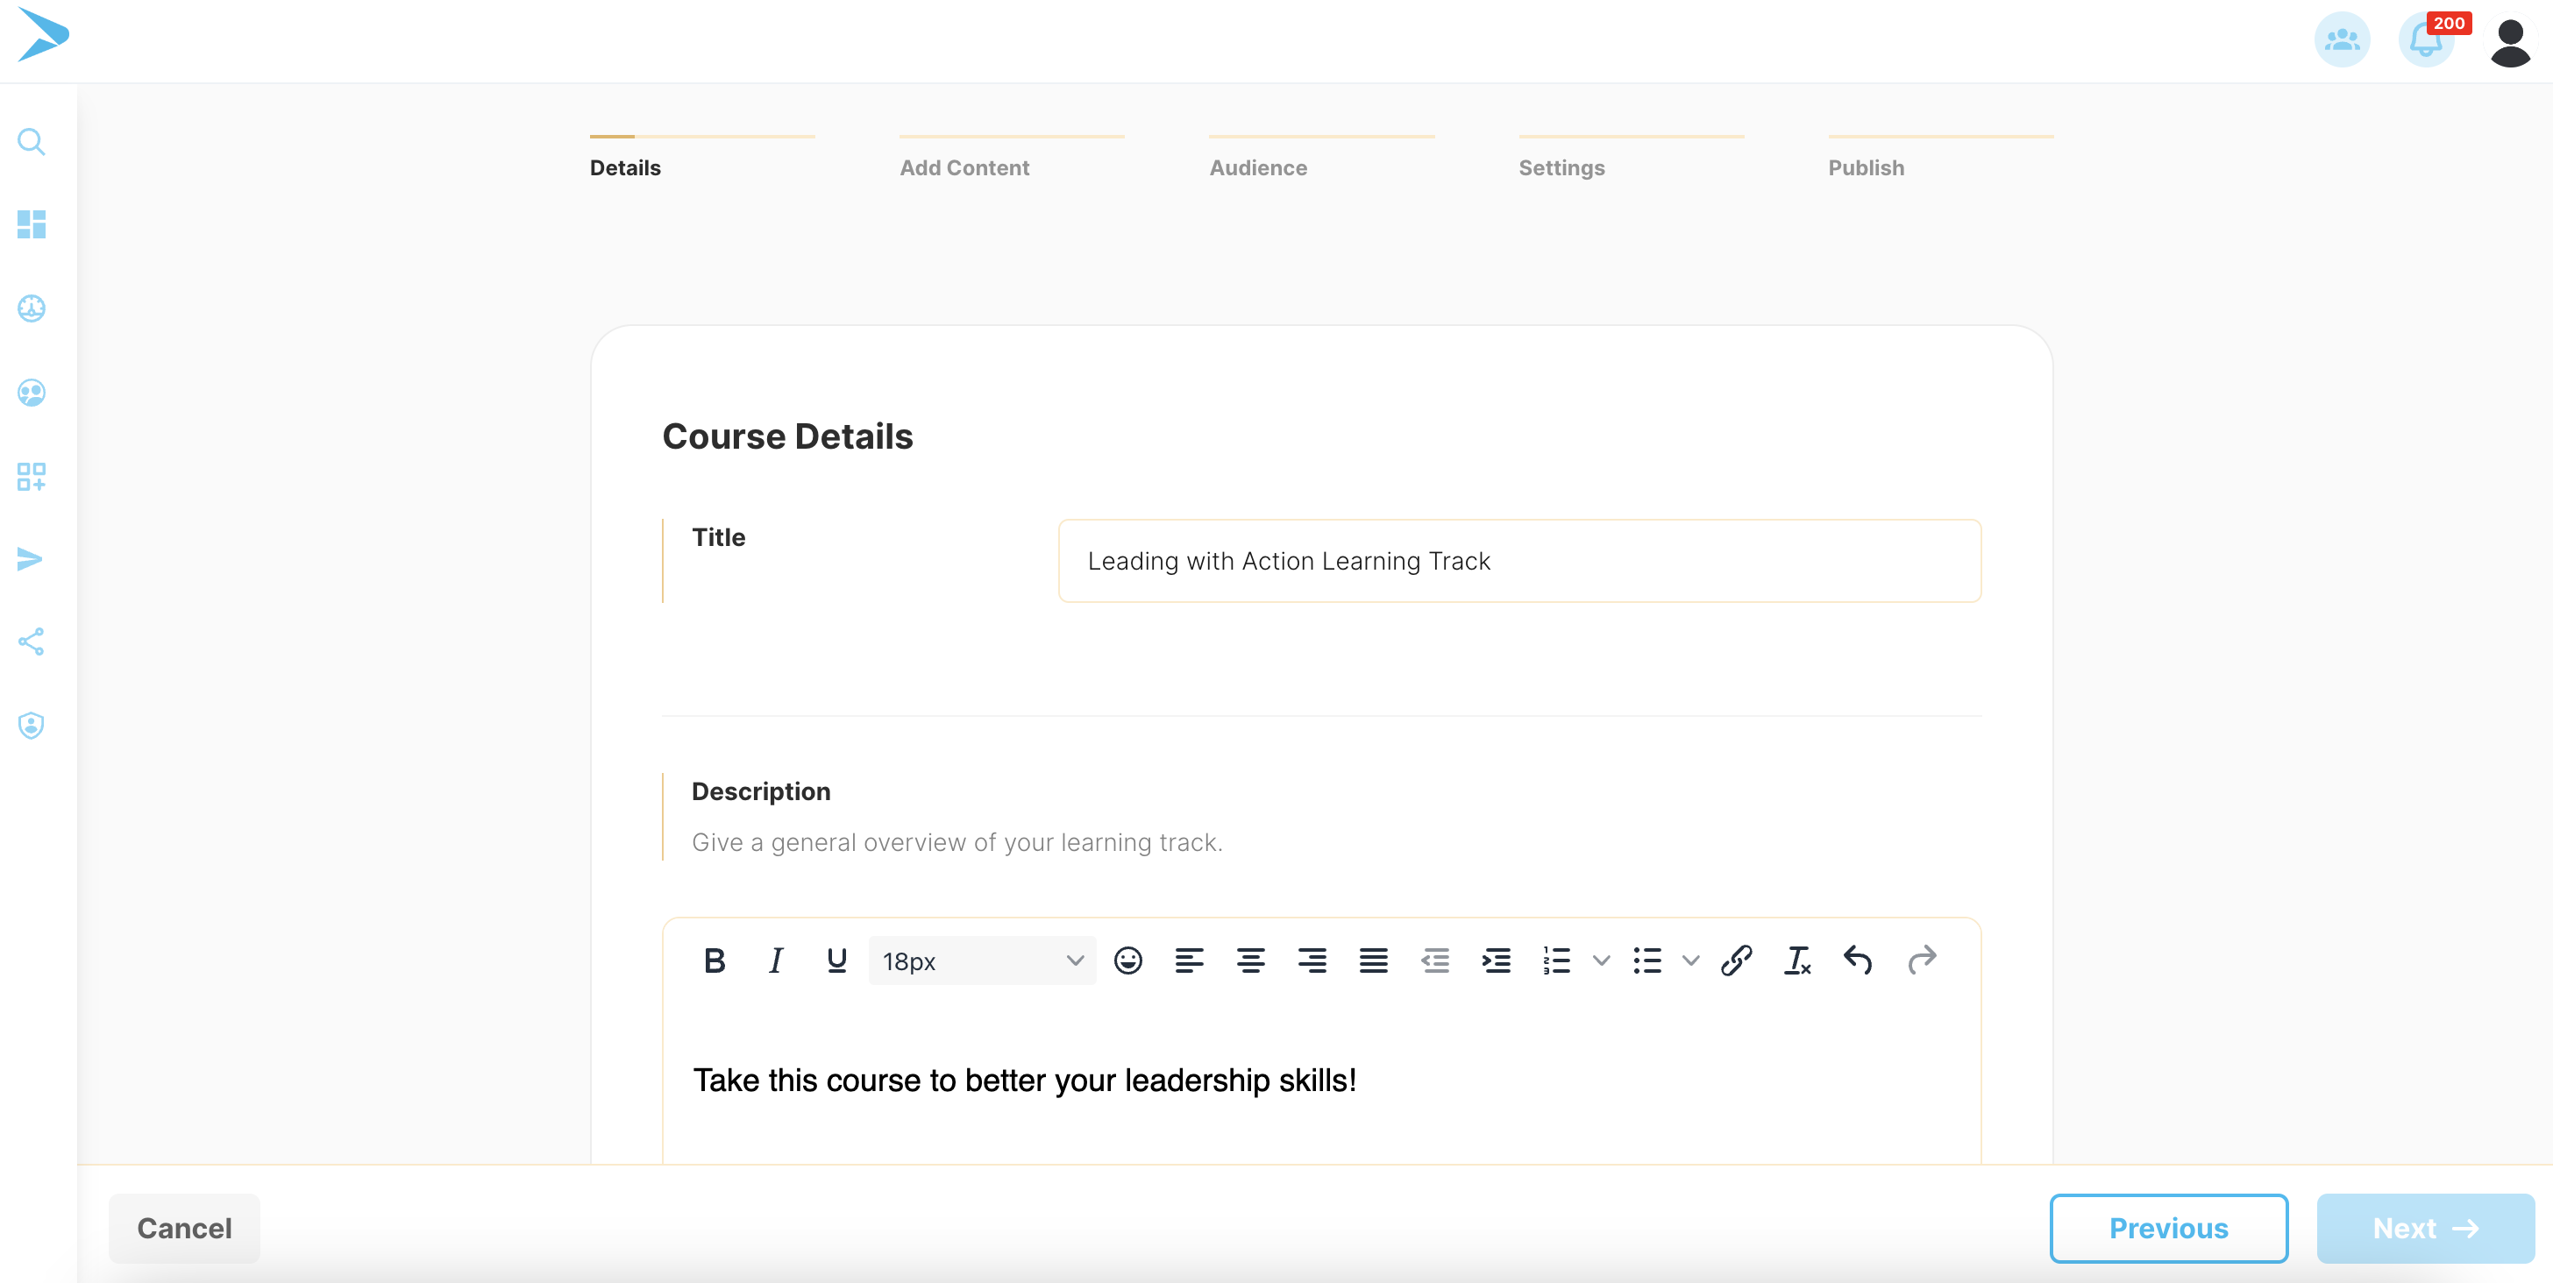
Task: Click the Description label
Action: click(x=761, y=790)
